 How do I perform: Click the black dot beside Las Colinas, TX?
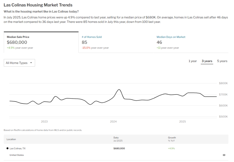(7, 148)
